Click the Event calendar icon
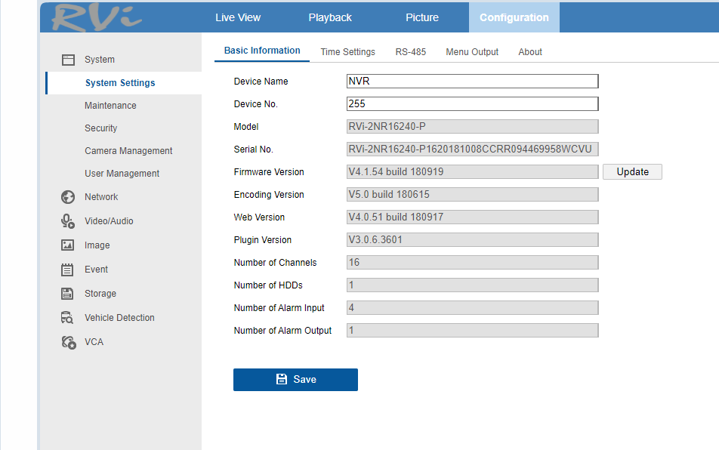719x450 pixels. click(68, 270)
